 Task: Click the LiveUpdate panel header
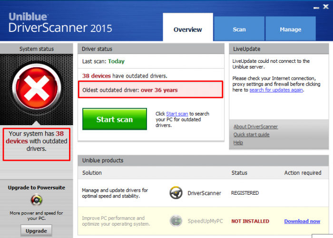pos(279,49)
